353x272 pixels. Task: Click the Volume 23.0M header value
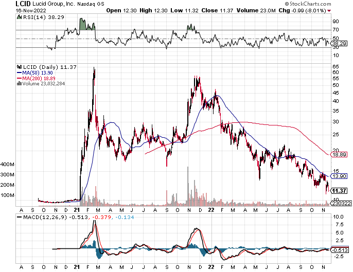256,11
